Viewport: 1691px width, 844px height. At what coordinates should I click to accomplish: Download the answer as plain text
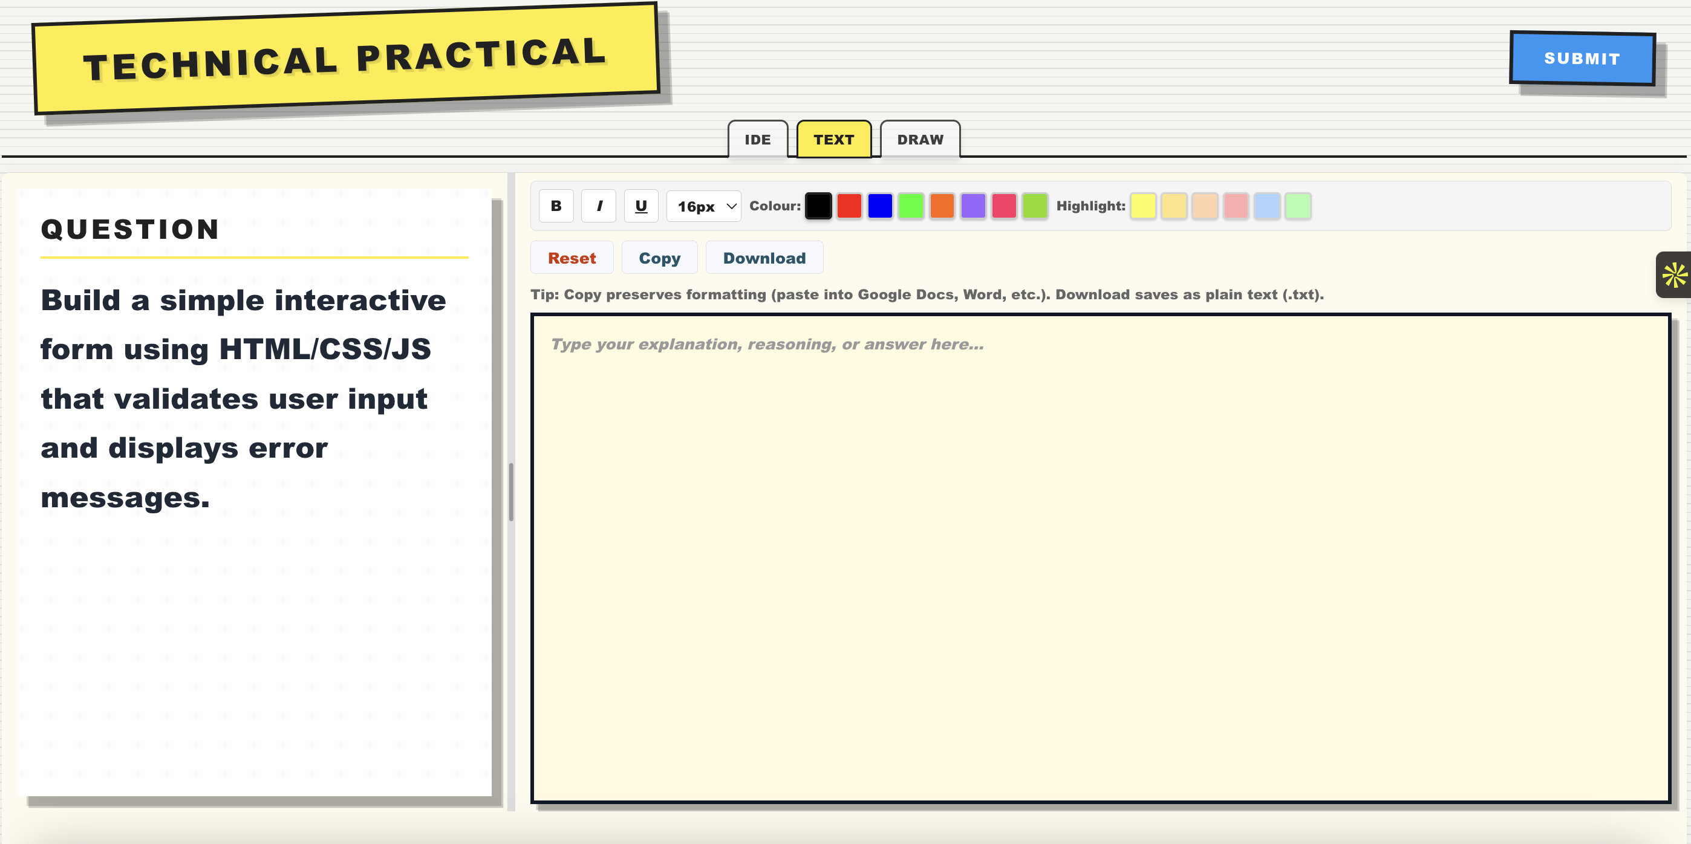tap(763, 258)
